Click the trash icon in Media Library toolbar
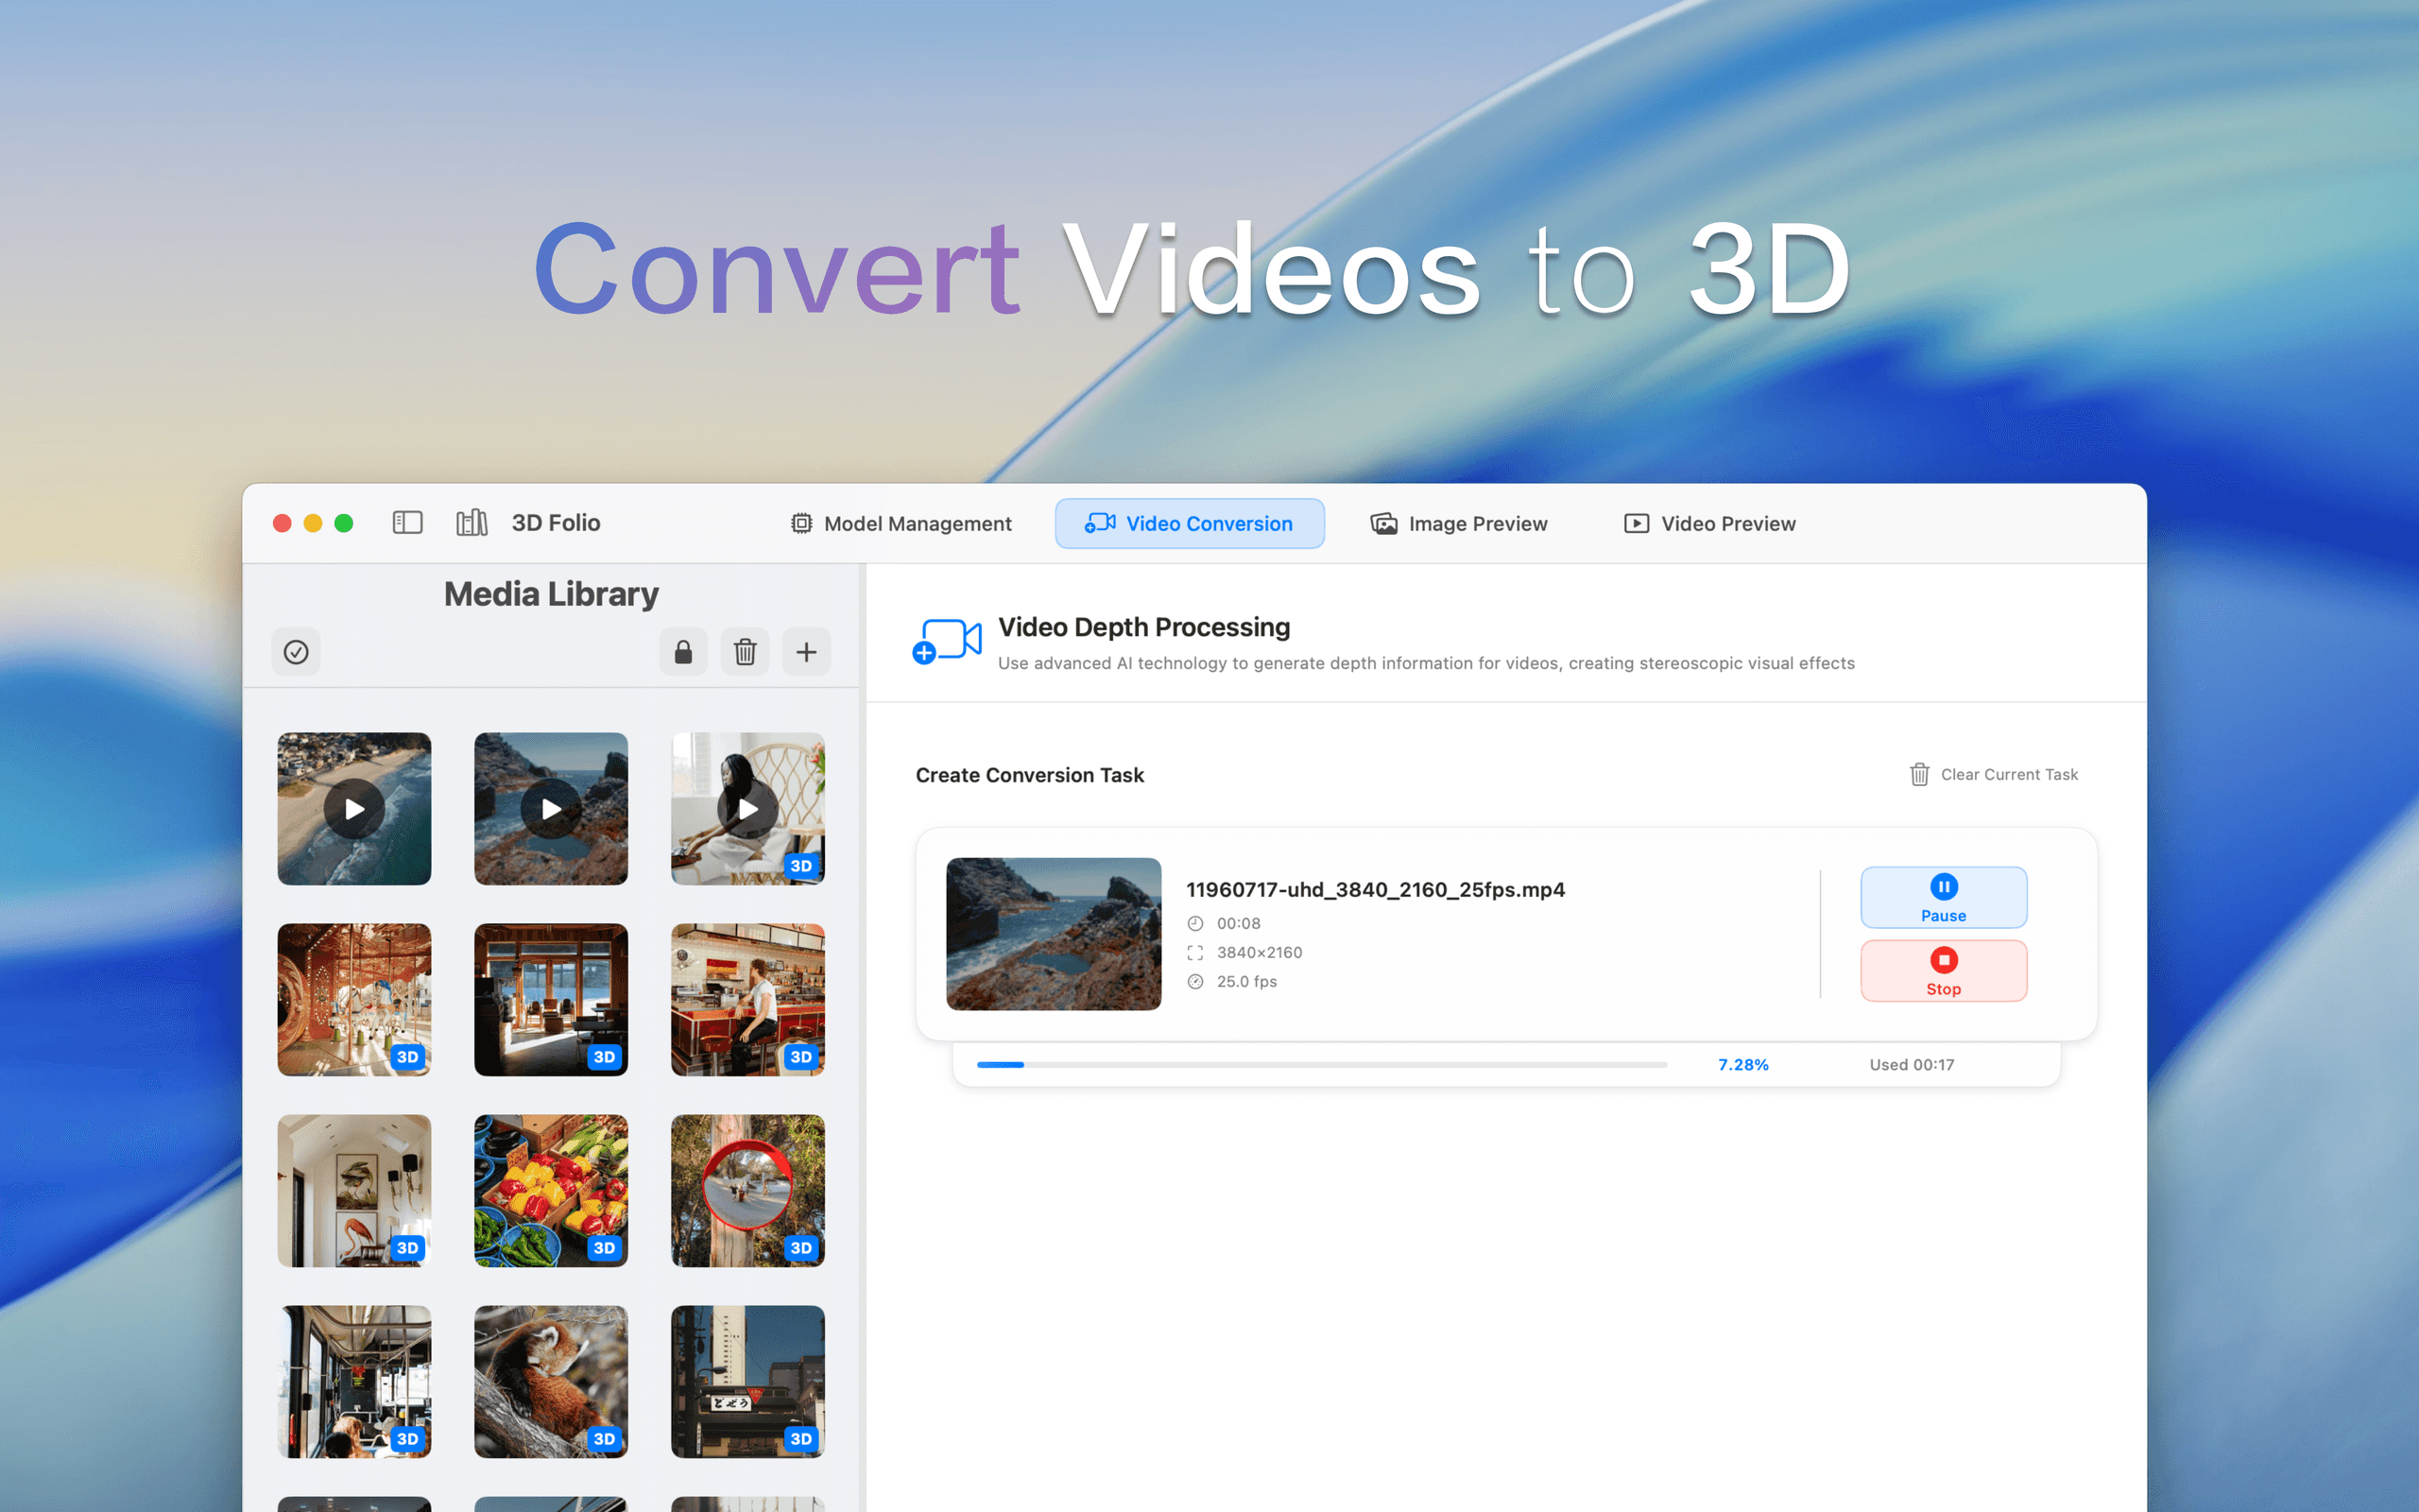Screen dimensions: 2419x1512 (x=745, y=652)
